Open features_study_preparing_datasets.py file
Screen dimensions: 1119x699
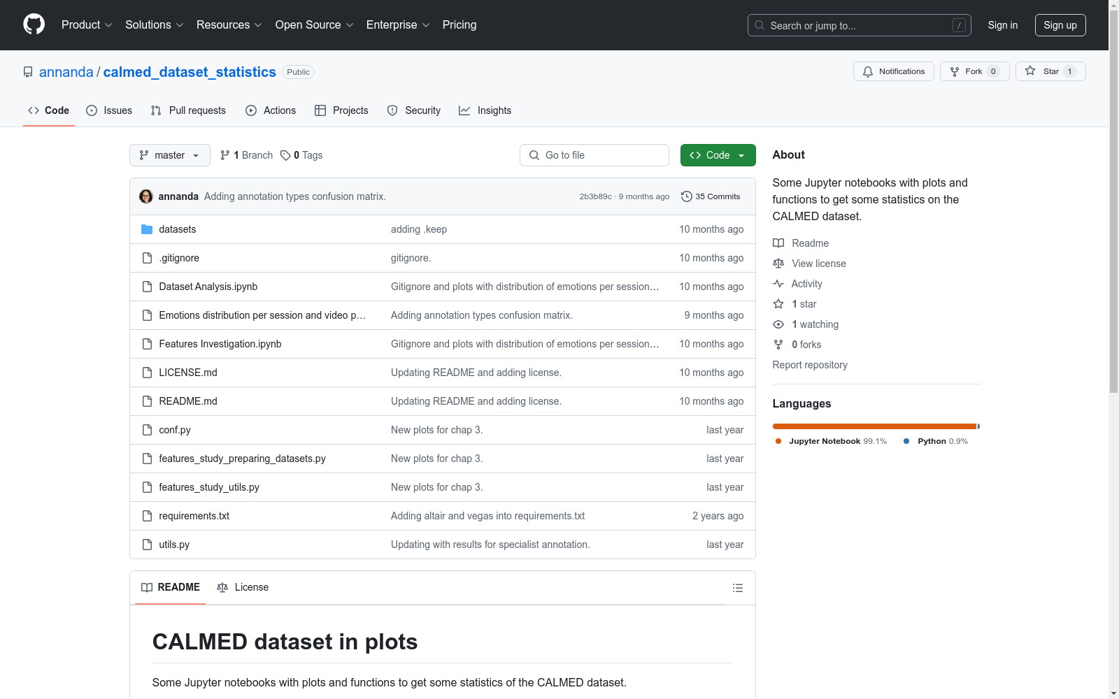pyautogui.click(x=243, y=459)
